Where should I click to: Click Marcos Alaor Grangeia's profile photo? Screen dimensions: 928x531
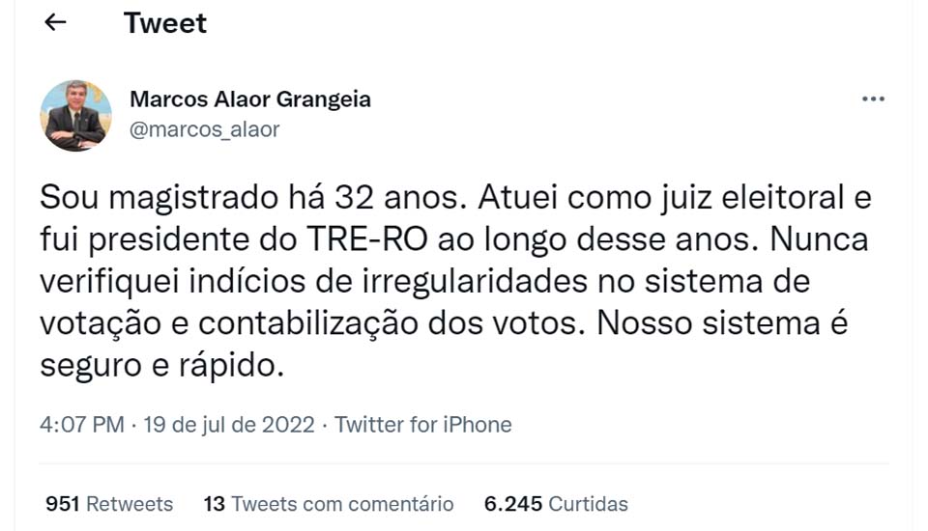(x=76, y=115)
